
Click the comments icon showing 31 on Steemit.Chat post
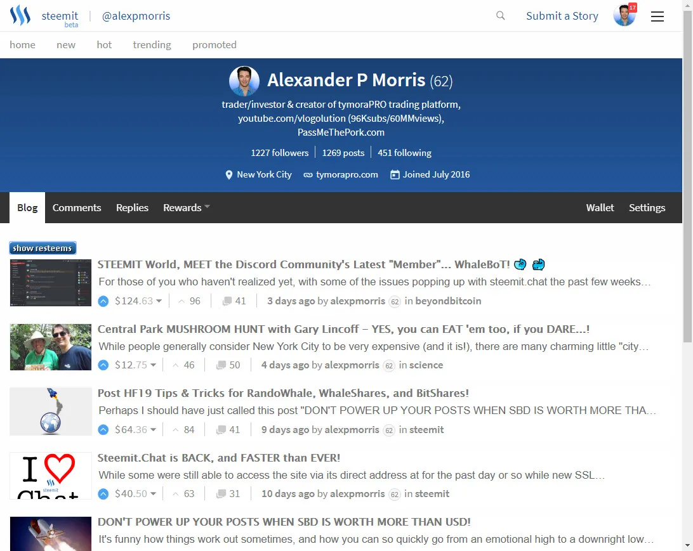click(221, 493)
